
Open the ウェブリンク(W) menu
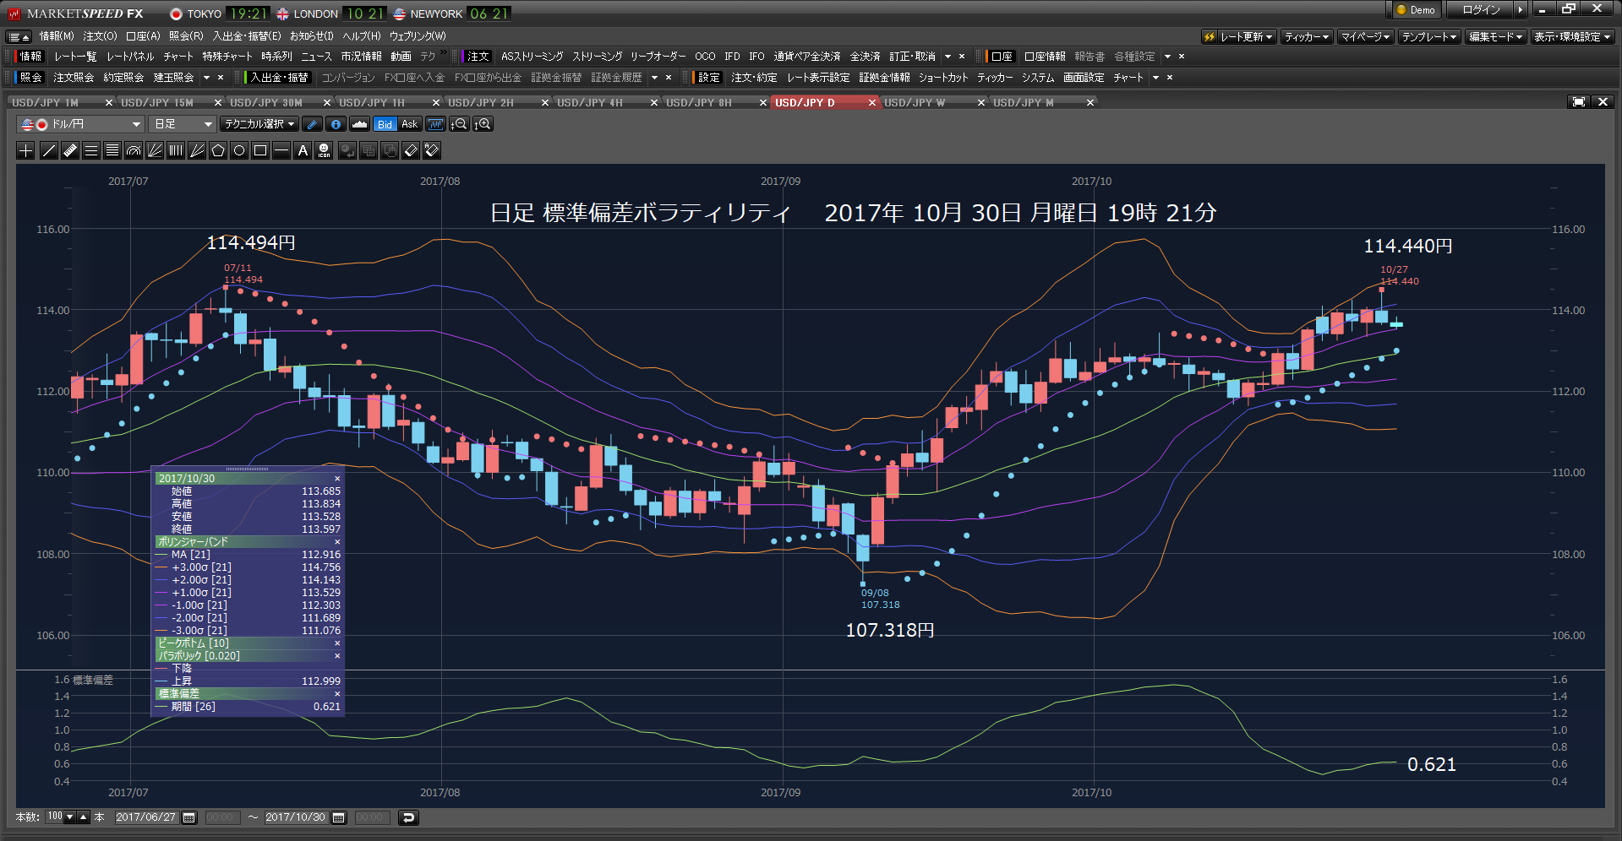point(417,36)
